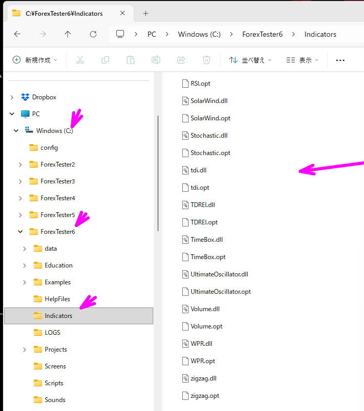
Task: Click the Copy icon in the toolbar
Action: tap(105, 60)
